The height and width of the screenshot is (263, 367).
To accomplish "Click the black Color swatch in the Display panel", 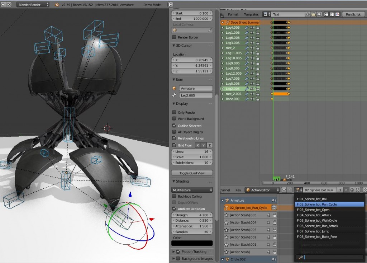I will coord(192,243).
